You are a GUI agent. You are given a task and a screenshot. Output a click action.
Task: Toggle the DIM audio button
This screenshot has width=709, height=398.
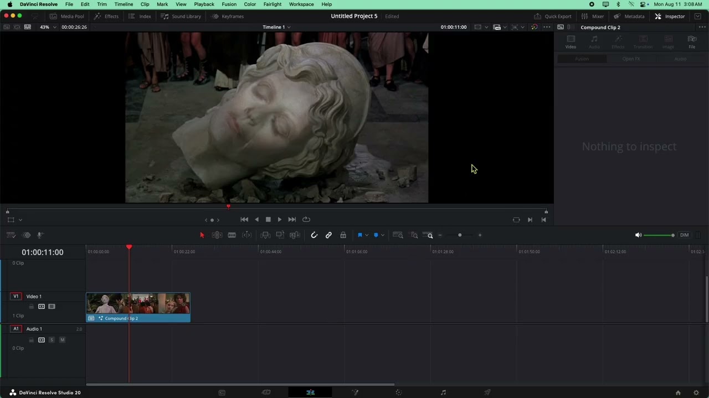click(685, 235)
